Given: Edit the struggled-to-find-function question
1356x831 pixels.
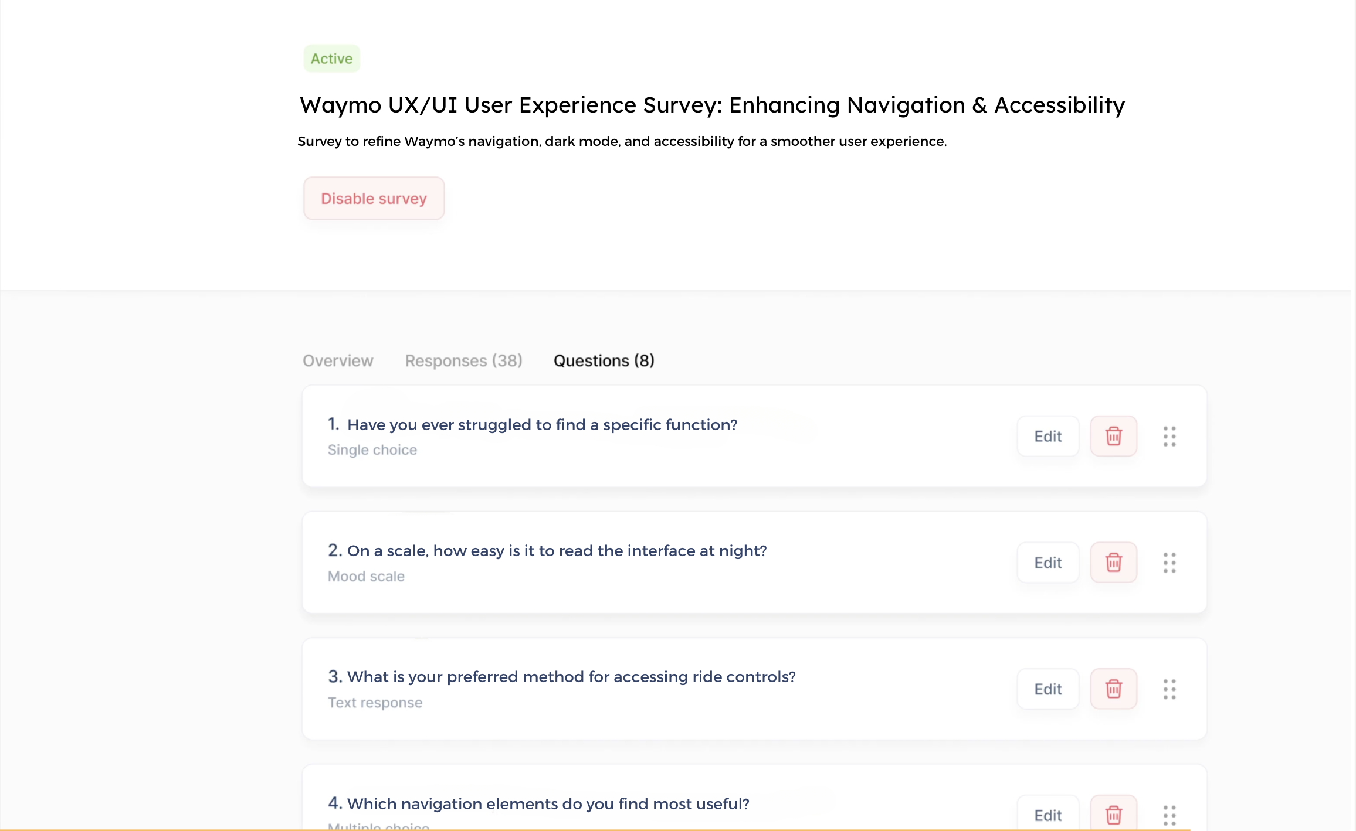Looking at the screenshot, I should tap(1047, 436).
